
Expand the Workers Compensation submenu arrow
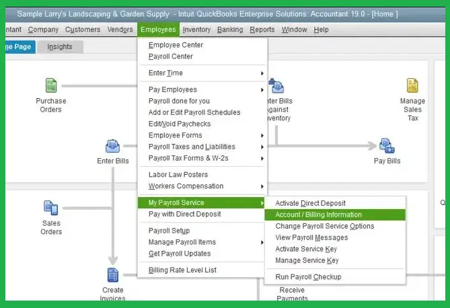click(x=262, y=186)
